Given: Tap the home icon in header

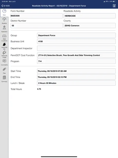Looking at the screenshot, I should (x=114, y=6).
